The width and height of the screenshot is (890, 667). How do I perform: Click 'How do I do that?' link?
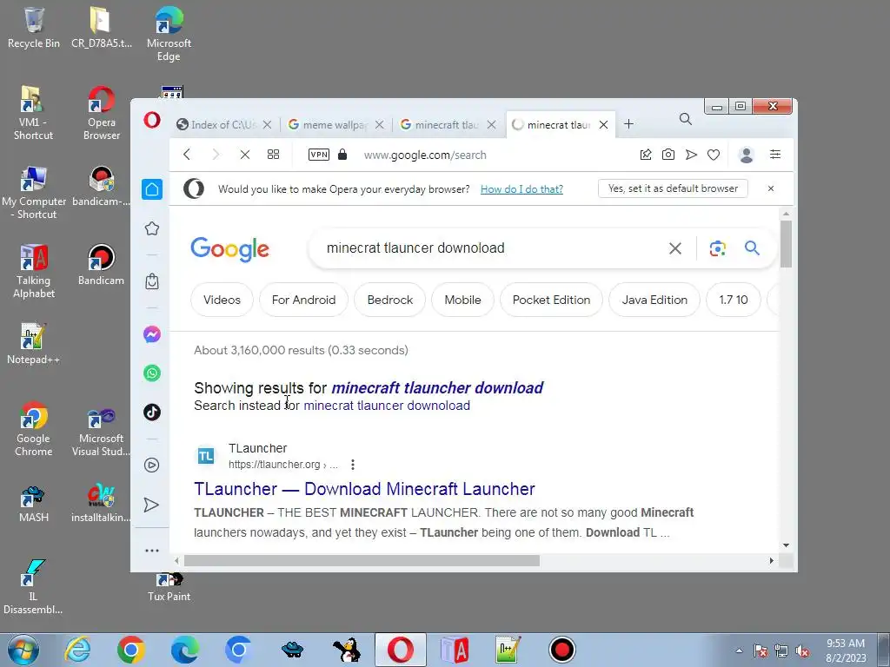point(521,188)
